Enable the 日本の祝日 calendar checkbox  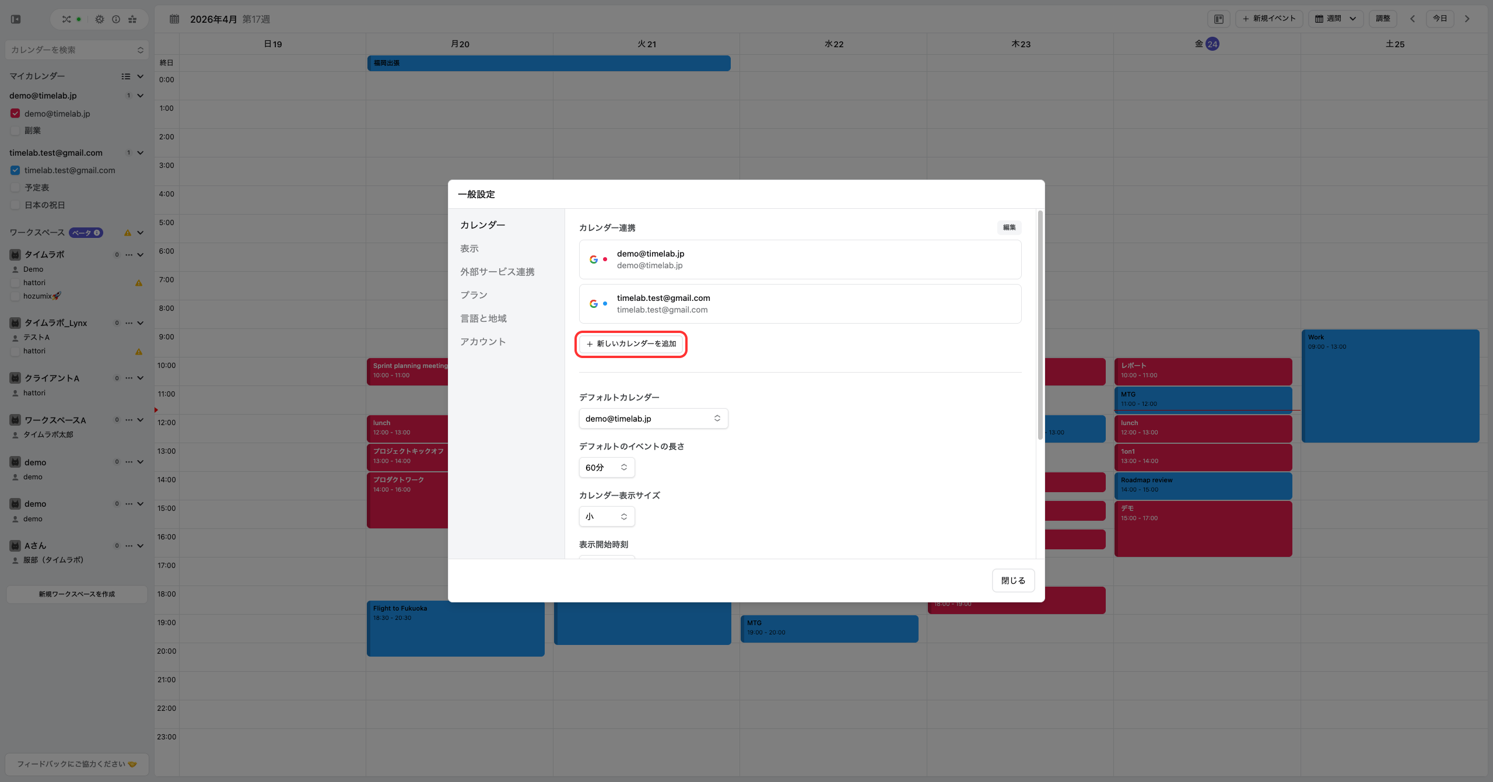click(15, 205)
